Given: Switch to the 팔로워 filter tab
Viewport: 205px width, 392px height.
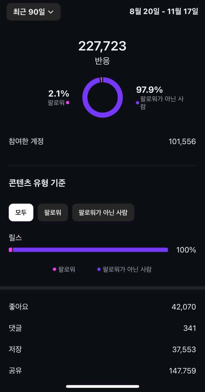Looking at the screenshot, I should point(53,212).
